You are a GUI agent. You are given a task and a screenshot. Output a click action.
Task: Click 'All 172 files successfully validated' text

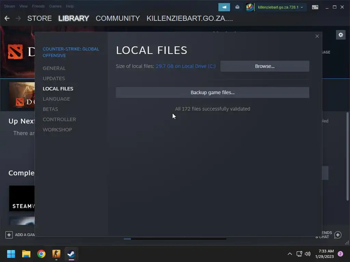click(213, 109)
